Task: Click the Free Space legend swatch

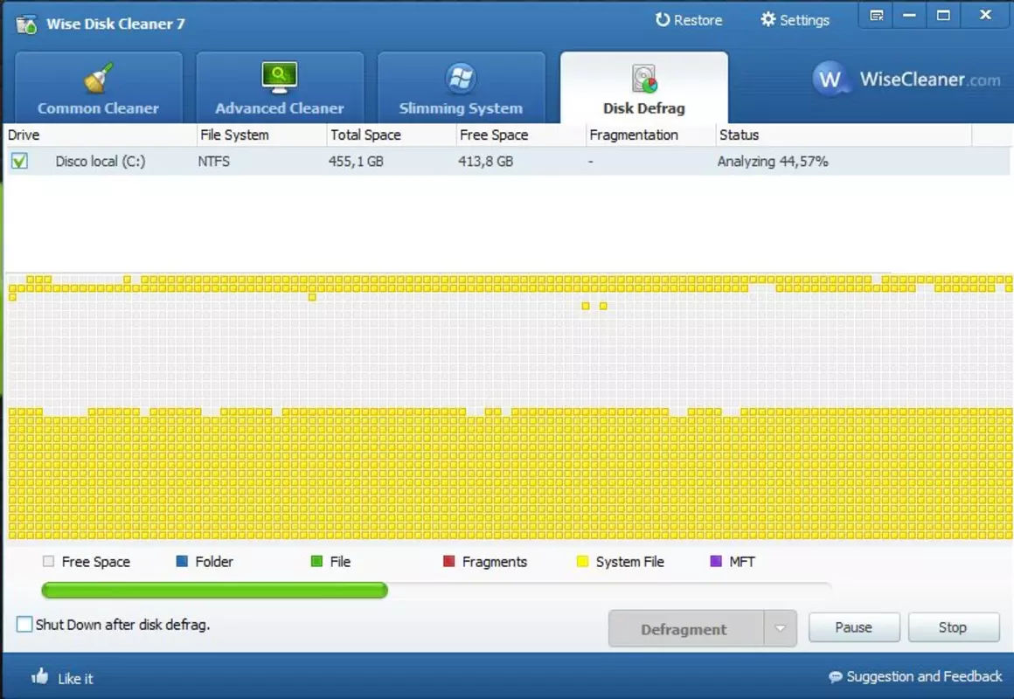Action: (48, 561)
